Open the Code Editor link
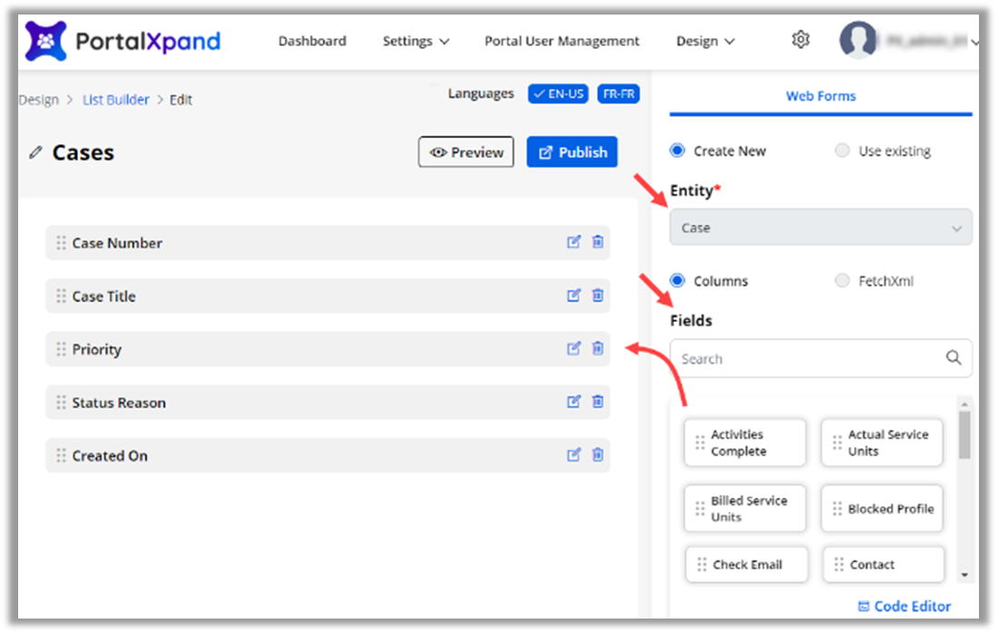Screen dimensions: 998x633 [x=904, y=606]
